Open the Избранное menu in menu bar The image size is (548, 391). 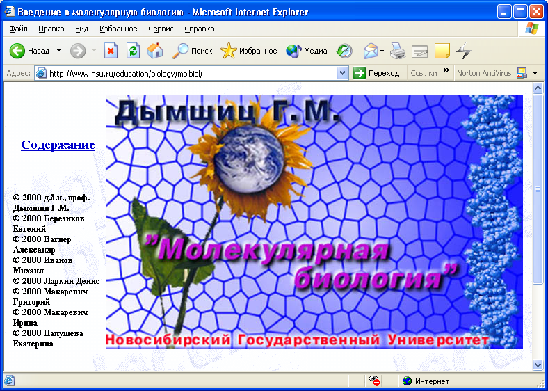[118, 29]
